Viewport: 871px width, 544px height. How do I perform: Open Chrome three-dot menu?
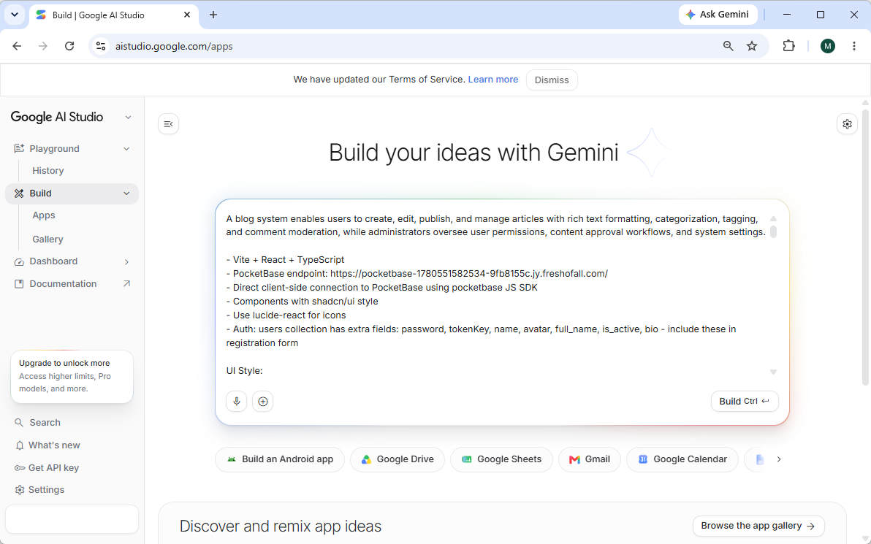[x=853, y=46]
